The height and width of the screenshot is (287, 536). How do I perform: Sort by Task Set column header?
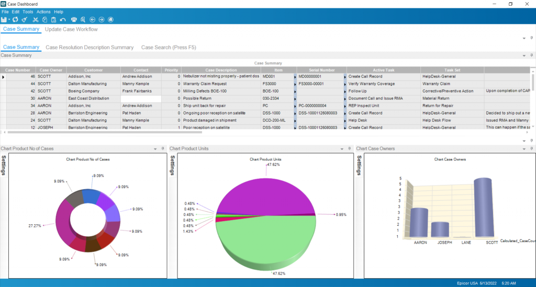tap(452, 70)
